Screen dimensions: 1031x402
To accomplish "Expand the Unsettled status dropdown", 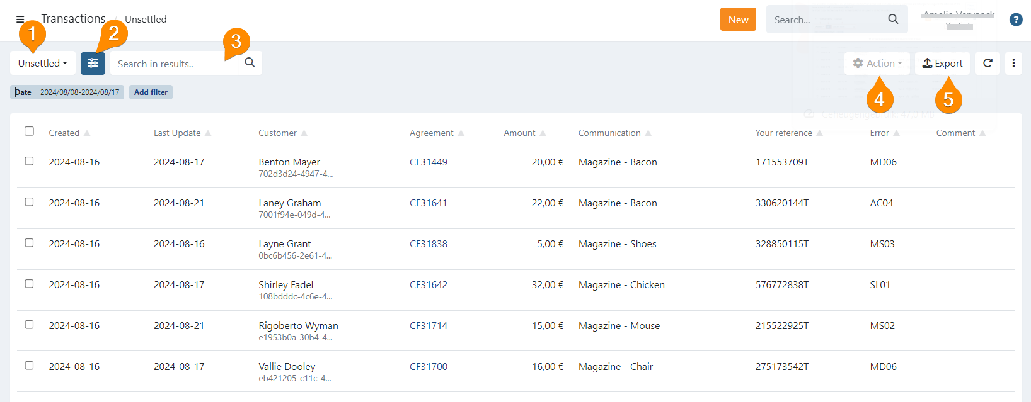I will pyautogui.click(x=43, y=64).
